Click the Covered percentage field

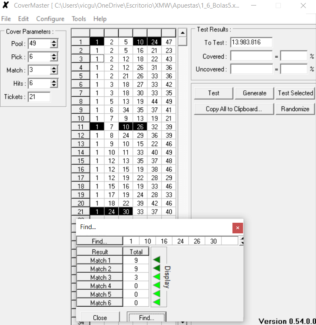click(x=294, y=56)
